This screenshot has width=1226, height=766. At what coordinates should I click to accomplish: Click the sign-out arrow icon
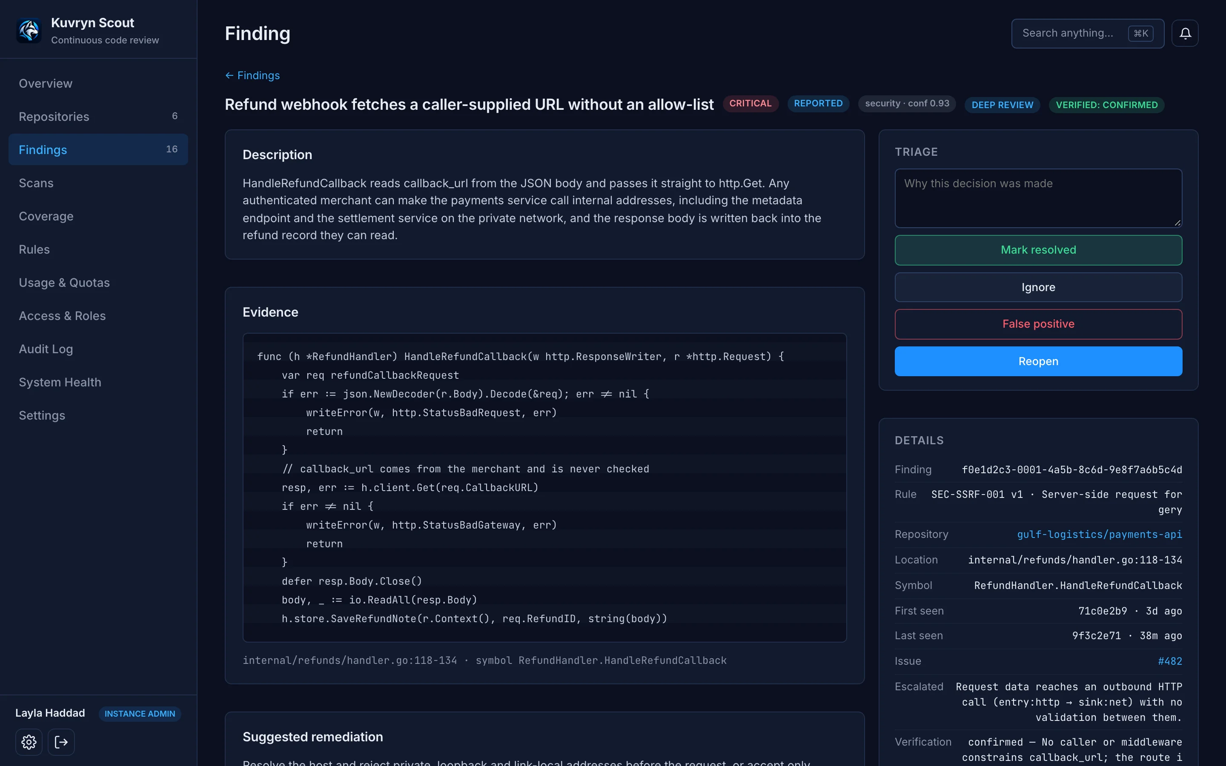coord(61,742)
